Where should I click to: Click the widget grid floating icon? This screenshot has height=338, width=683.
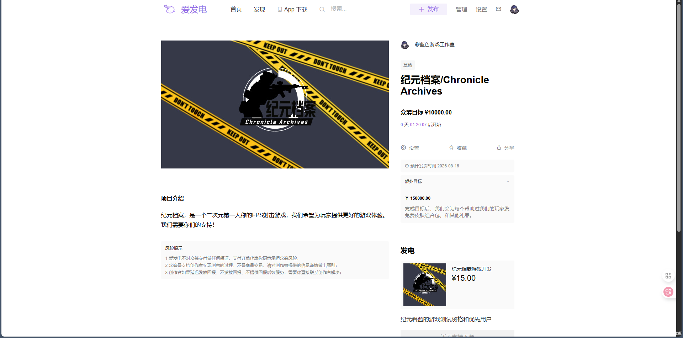point(668,275)
